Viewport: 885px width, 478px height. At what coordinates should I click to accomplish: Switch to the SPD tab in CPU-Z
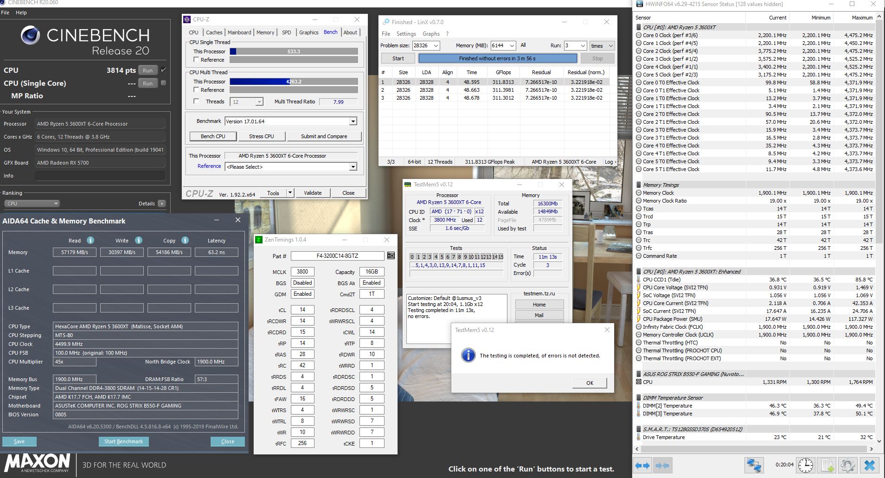pyautogui.click(x=287, y=32)
